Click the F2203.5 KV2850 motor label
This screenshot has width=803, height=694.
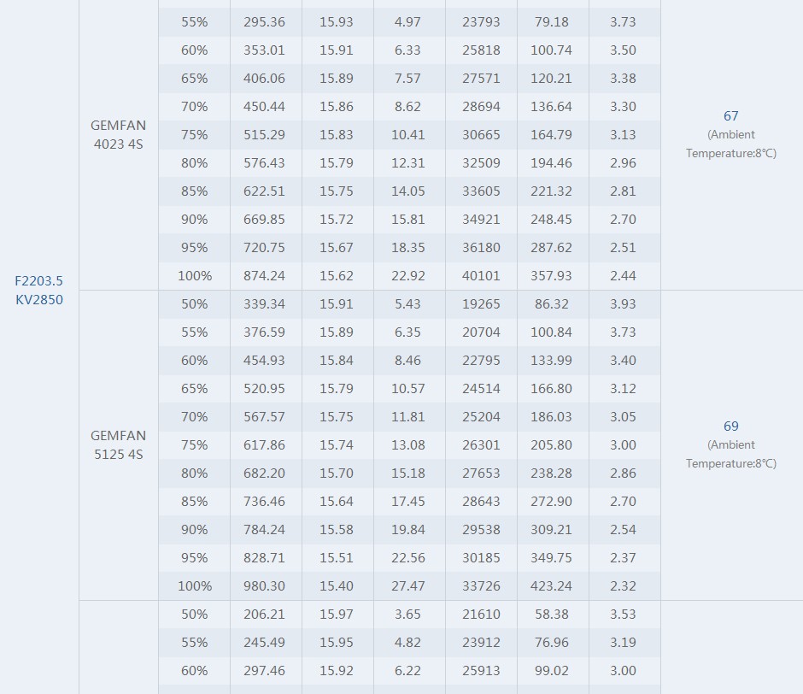coord(39,290)
